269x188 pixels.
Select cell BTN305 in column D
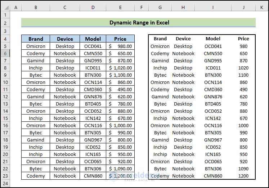pos(93,133)
